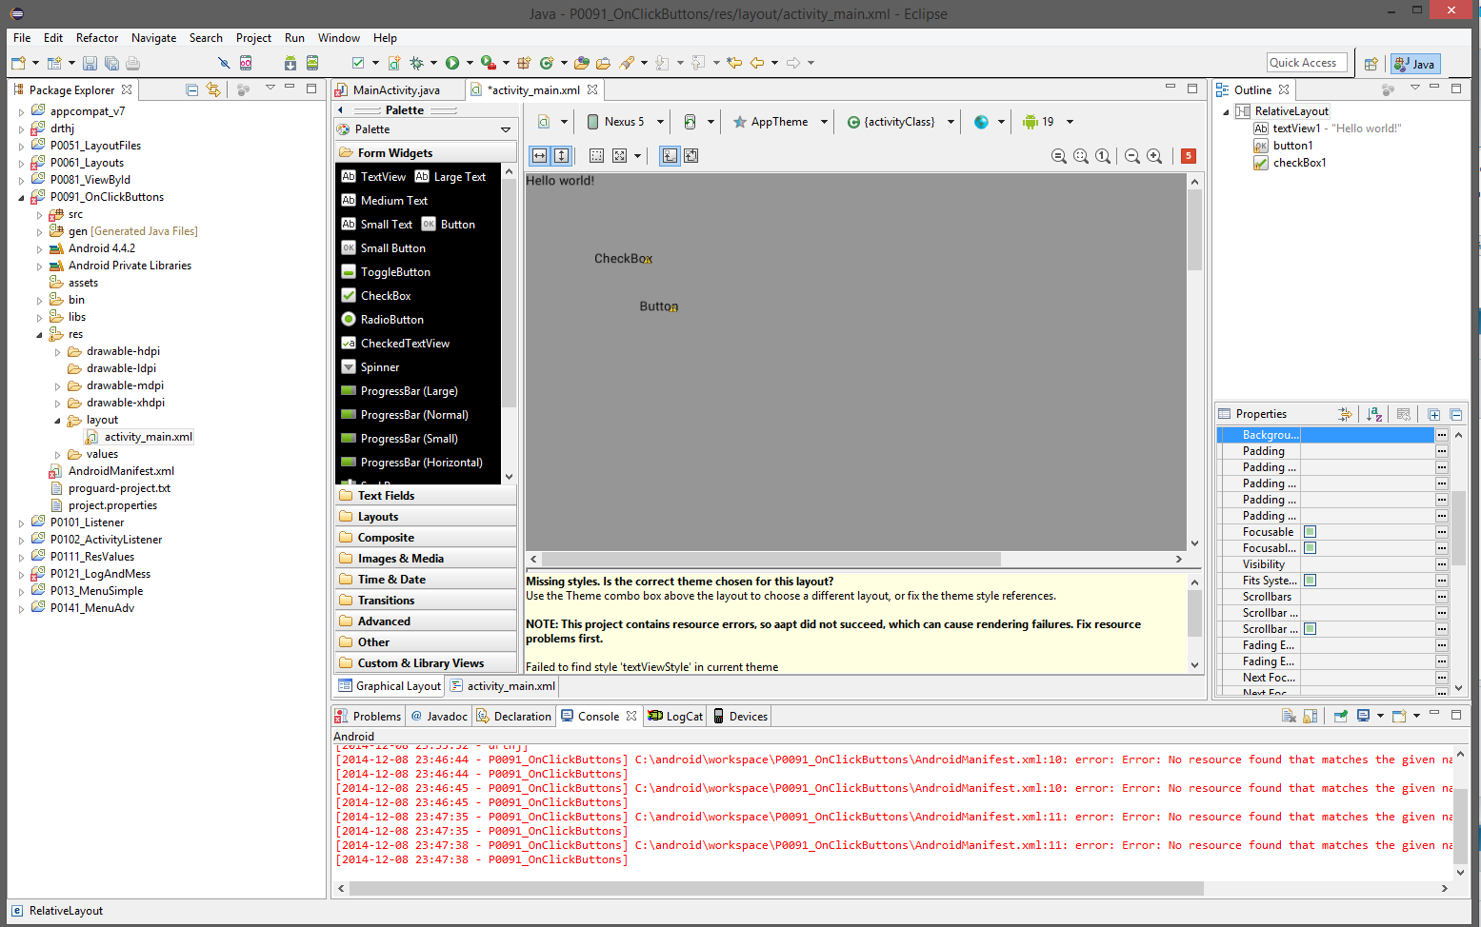Open the Palette options dropdown arrow
This screenshot has width=1481, height=927.
coord(506,129)
